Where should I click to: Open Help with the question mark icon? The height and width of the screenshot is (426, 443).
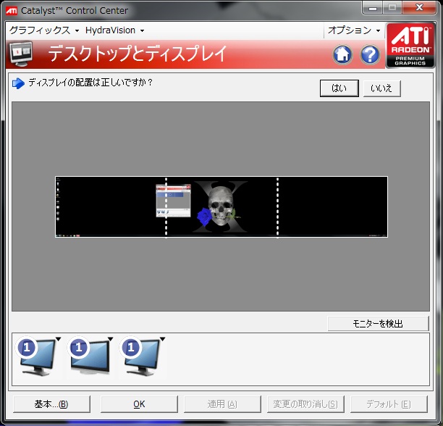click(x=370, y=54)
